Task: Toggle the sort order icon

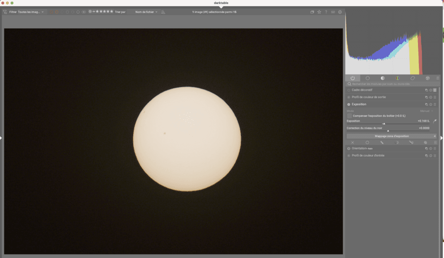Action: pos(163,12)
